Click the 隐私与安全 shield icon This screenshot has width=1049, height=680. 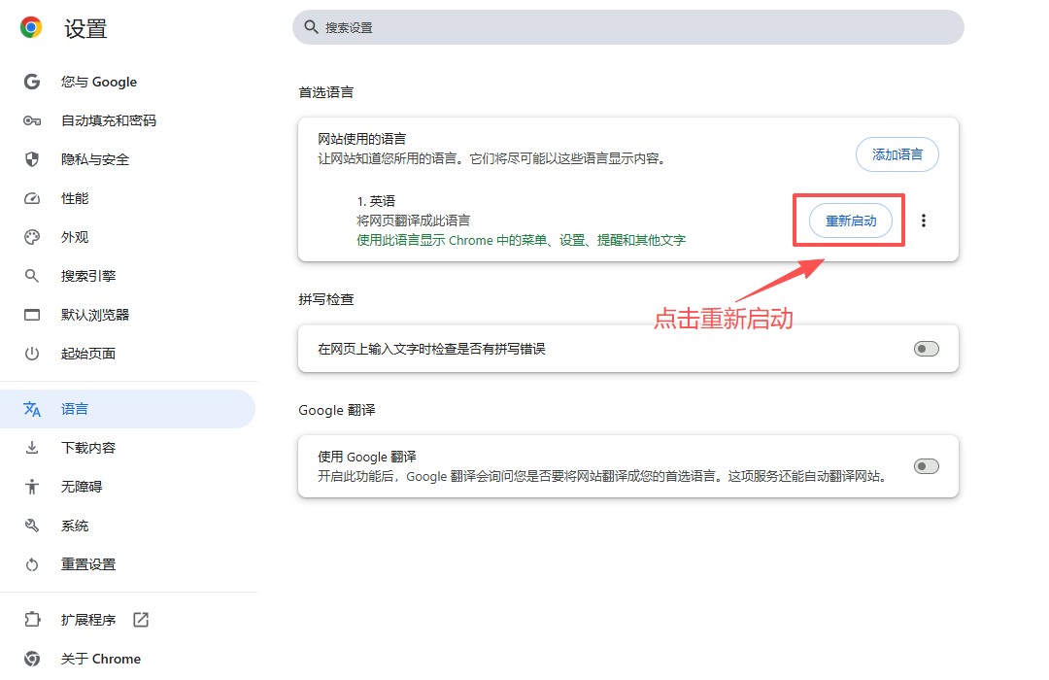(x=30, y=159)
